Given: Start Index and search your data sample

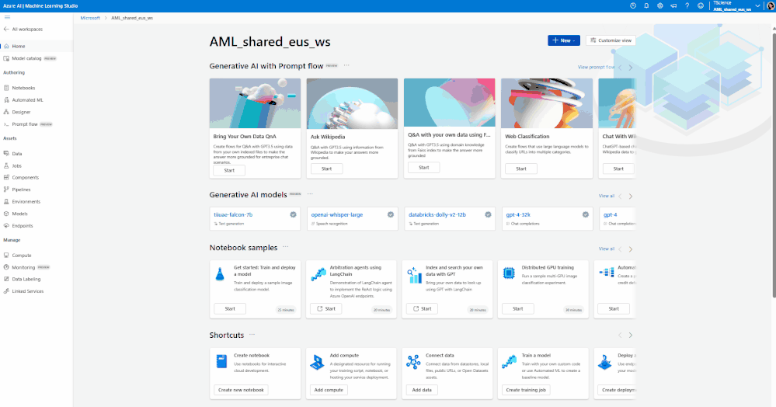Looking at the screenshot, I should click(422, 309).
